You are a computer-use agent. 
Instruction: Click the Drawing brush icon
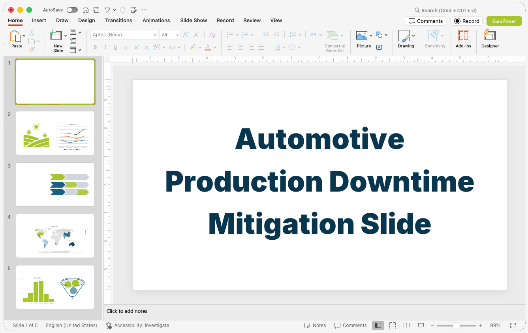(404, 36)
